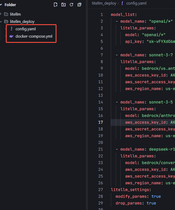Image resolution: width=175 pixels, height=210 pixels.
Task: Click aws_secret_access_key on line 18
Action: point(150,129)
